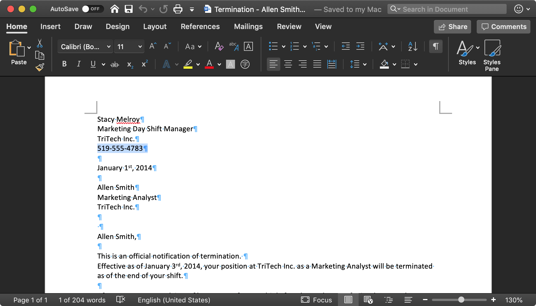Click the word count in status bar
Image resolution: width=536 pixels, height=306 pixels.
click(x=82, y=300)
